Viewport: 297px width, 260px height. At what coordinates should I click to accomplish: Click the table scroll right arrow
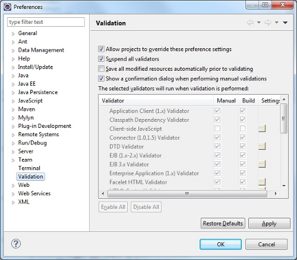(x=276, y=193)
